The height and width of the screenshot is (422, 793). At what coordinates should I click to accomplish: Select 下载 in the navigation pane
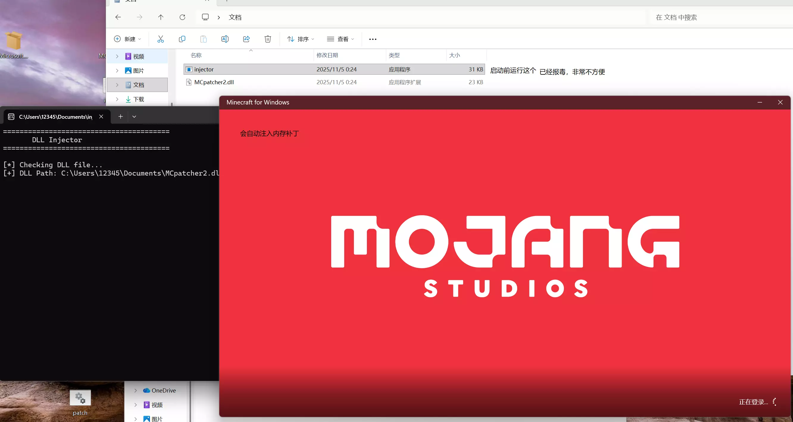pyautogui.click(x=137, y=99)
